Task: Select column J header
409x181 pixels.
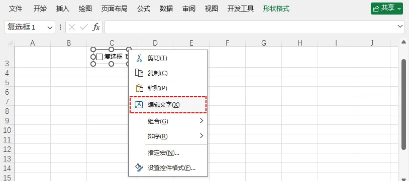Action: pyautogui.click(x=372, y=43)
